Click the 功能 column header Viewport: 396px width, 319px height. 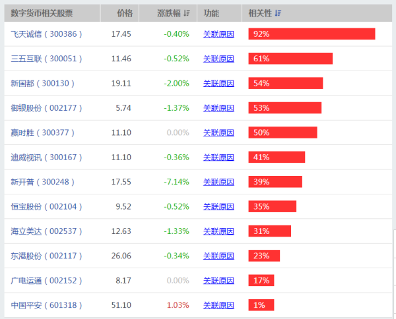click(x=219, y=13)
